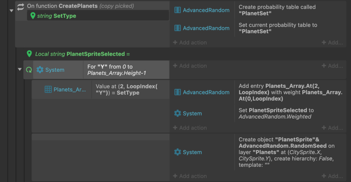The height and width of the screenshot is (182, 351).
Task: Click the AdvancedRandom icon for Create probability table
Action: point(178,10)
